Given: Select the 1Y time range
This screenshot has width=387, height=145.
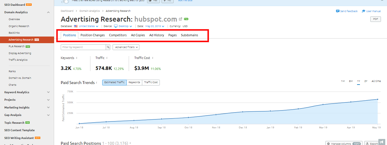Looking at the screenshot, I should (358, 81).
